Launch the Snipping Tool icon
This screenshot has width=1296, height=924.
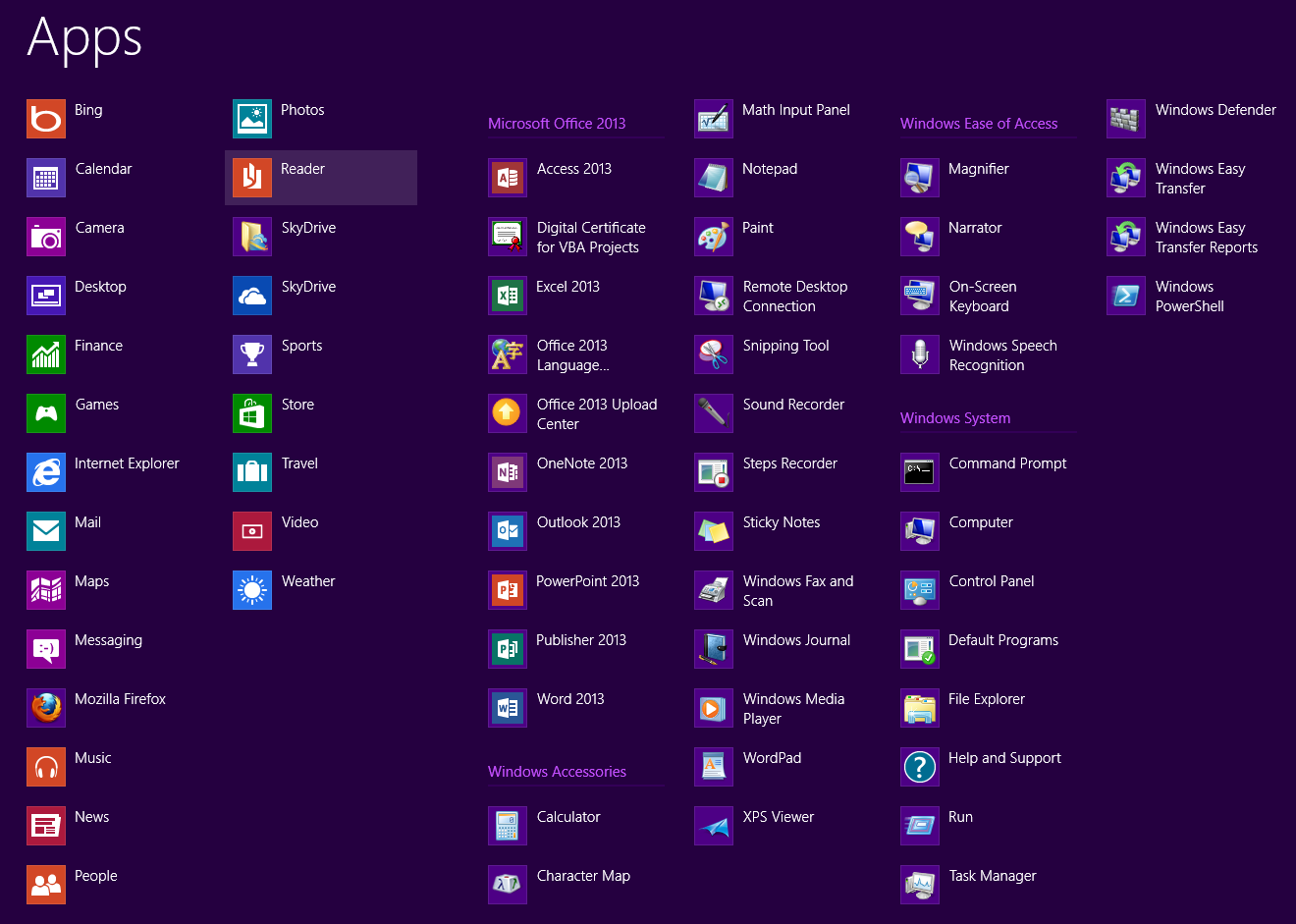[714, 354]
